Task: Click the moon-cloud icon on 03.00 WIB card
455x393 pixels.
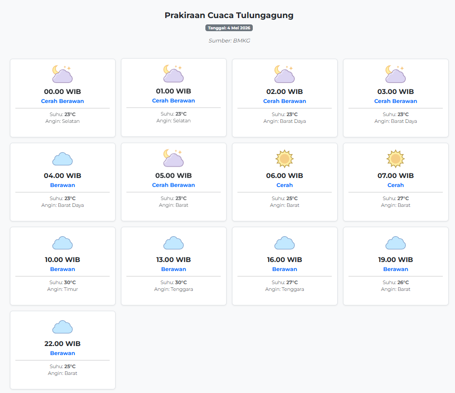Action: 395,74
